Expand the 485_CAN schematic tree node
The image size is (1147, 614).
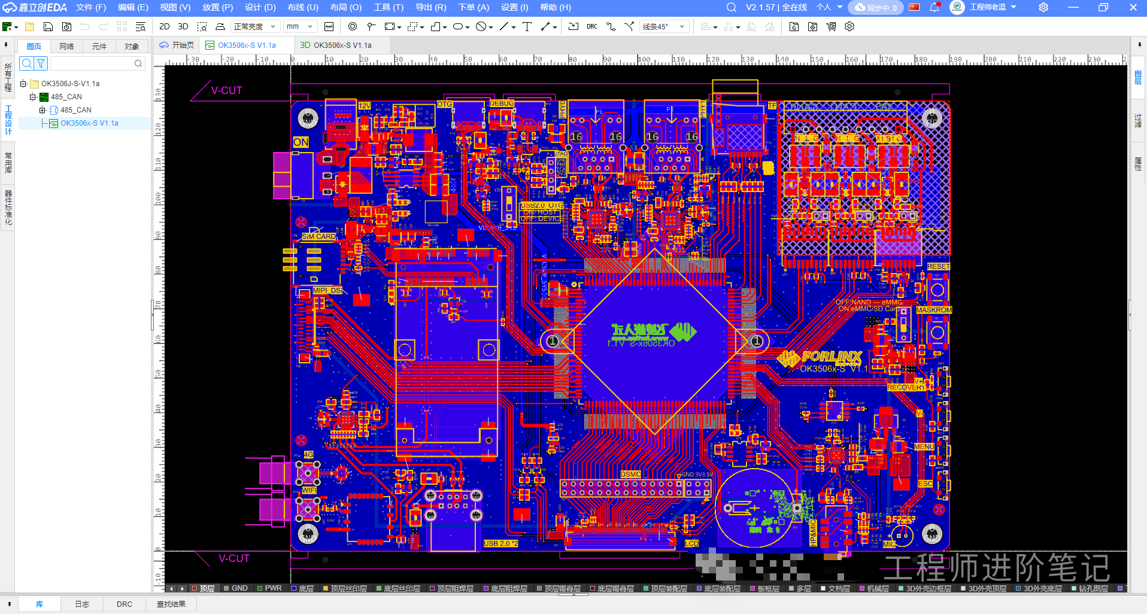[x=43, y=110]
